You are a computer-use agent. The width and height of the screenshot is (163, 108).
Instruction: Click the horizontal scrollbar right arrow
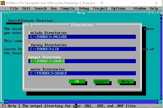point(157,102)
